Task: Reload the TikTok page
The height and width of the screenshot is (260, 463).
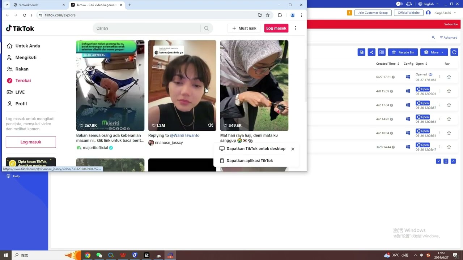Action: [x=24, y=15]
